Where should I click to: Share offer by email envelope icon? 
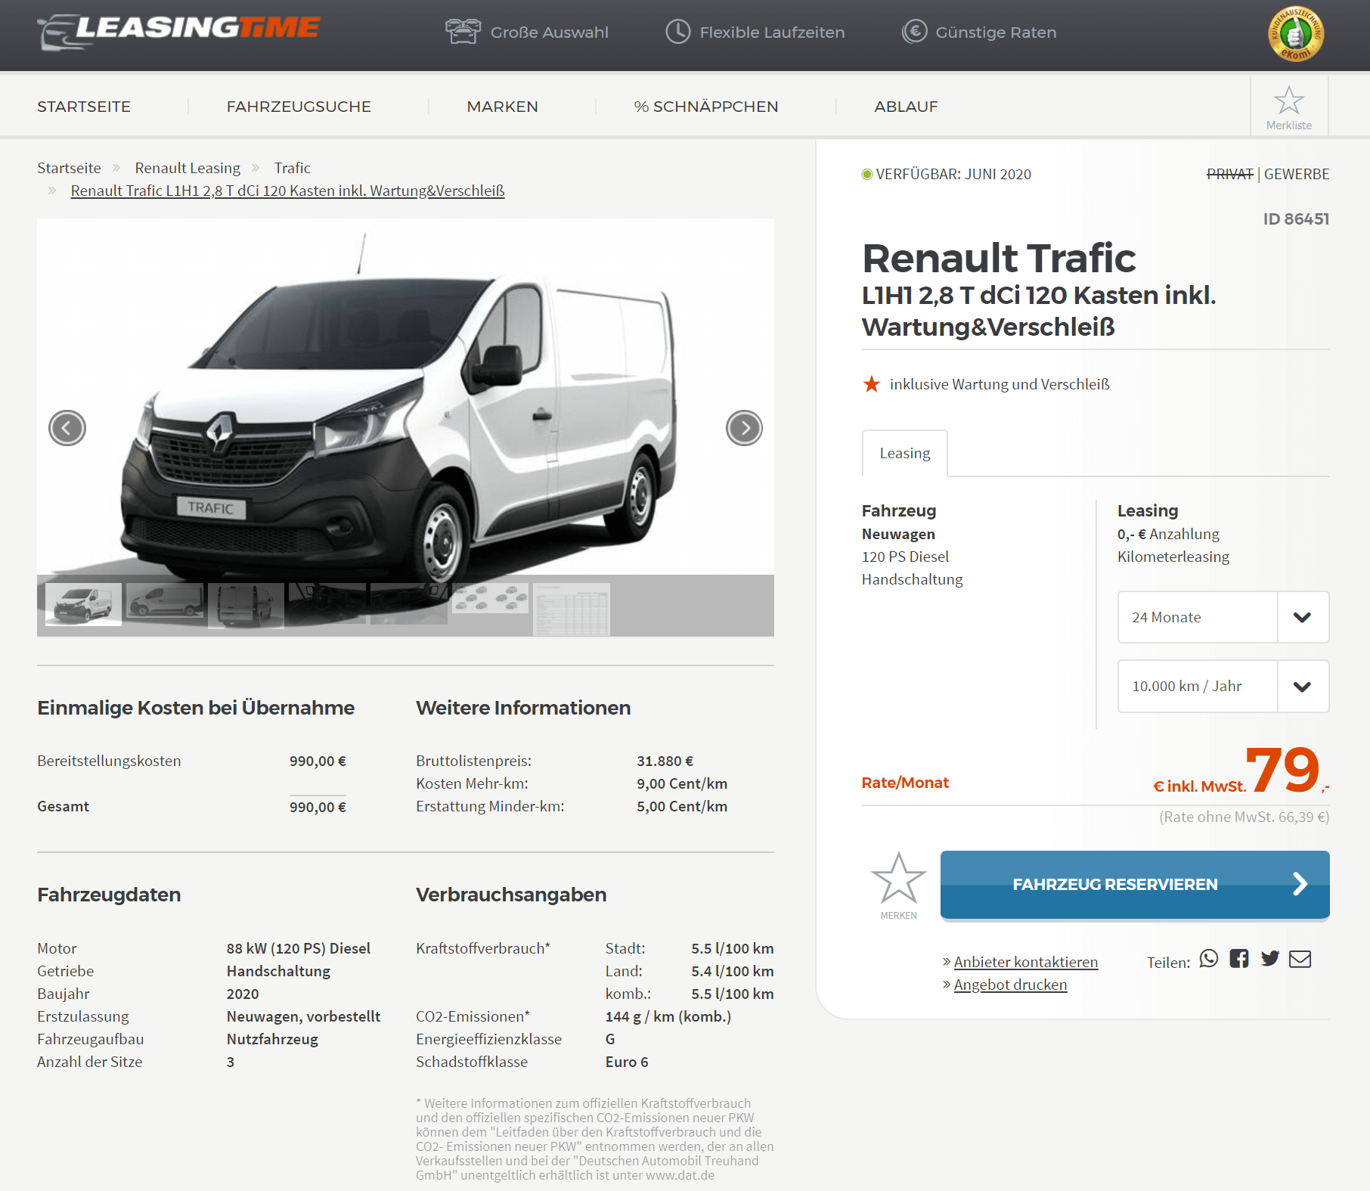pos(1300,959)
